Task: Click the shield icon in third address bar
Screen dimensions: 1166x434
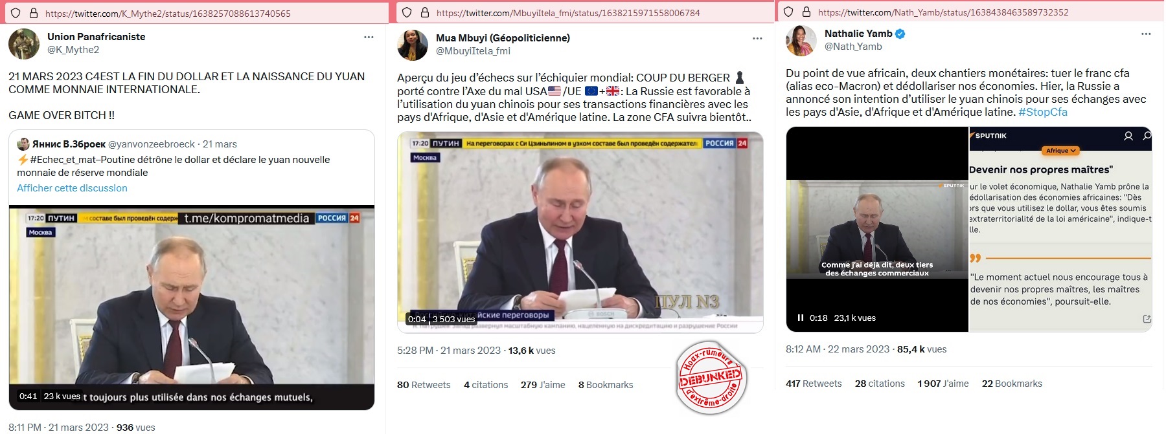Action: click(x=788, y=12)
